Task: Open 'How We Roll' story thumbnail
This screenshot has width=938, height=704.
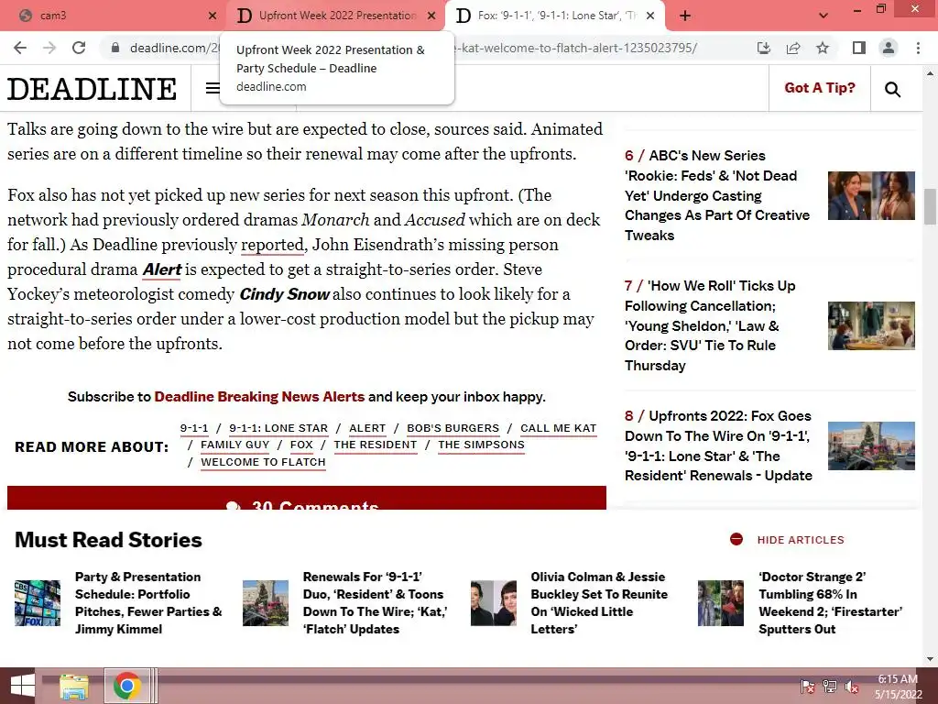Action: point(871,325)
